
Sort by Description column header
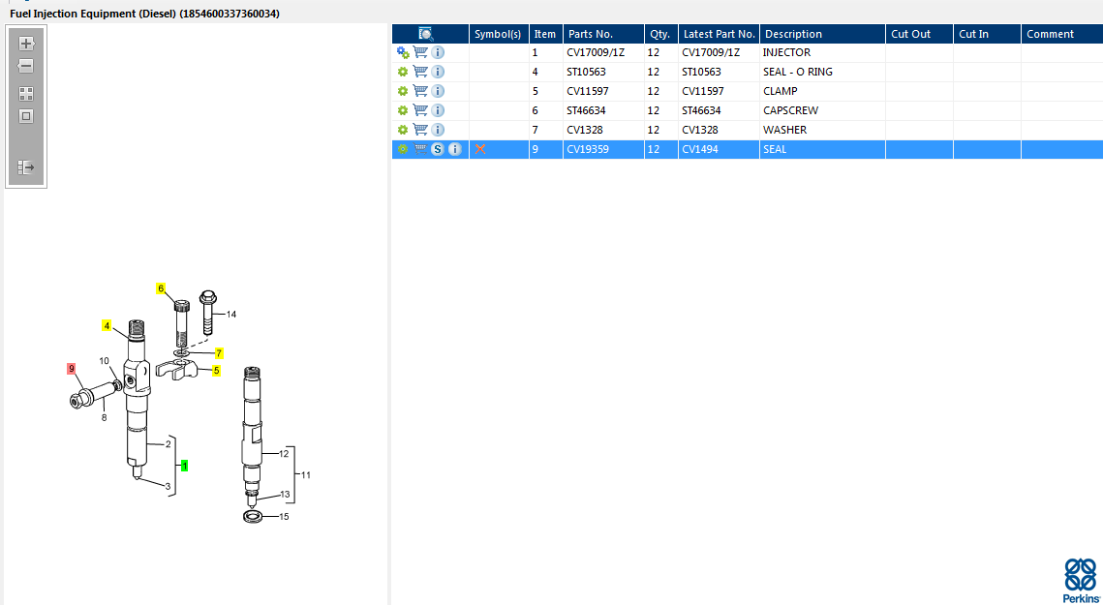(822, 34)
